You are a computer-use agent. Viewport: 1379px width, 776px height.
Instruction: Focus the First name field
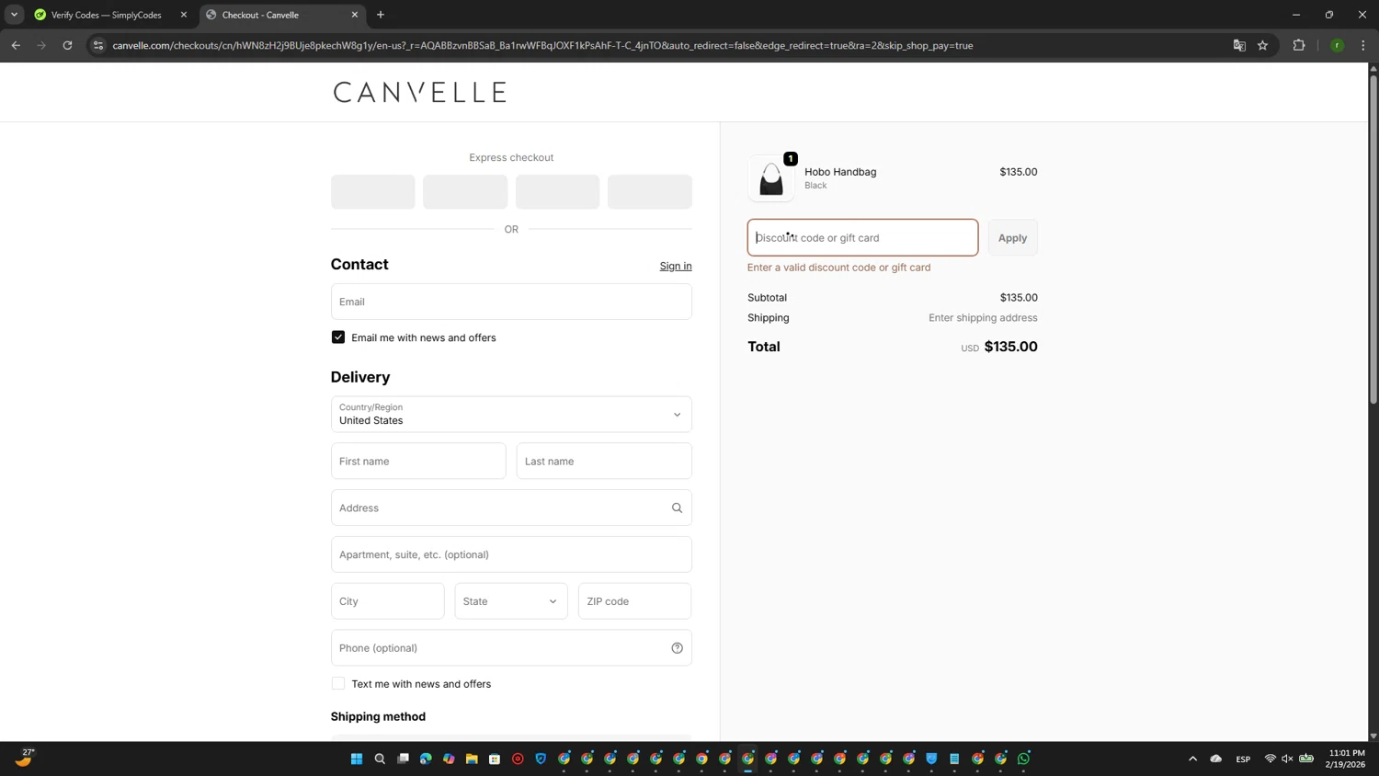[418, 462]
